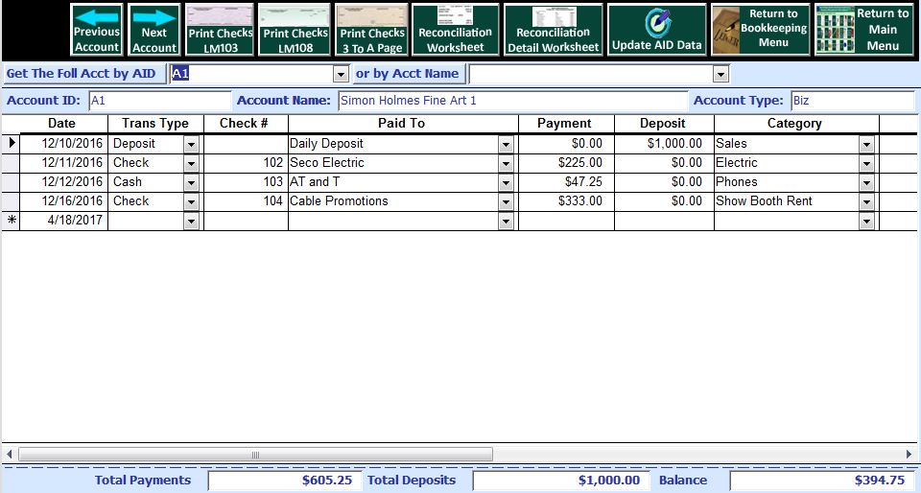Click the Account ID field
This screenshot has height=493, width=921.
click(x=160, y=101)
